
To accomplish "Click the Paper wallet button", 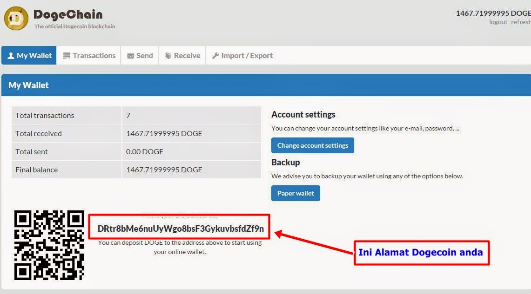I will [296, 193].
